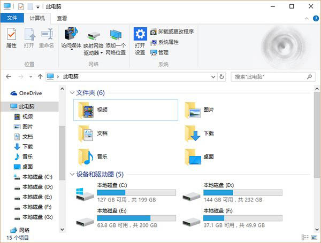321x243 pixels.
Task: Open the recent locations dropdown arrow
Action: click(x=30, y=77)
